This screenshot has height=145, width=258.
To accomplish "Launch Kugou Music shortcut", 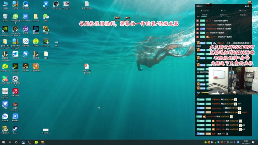I will (15, 117).
